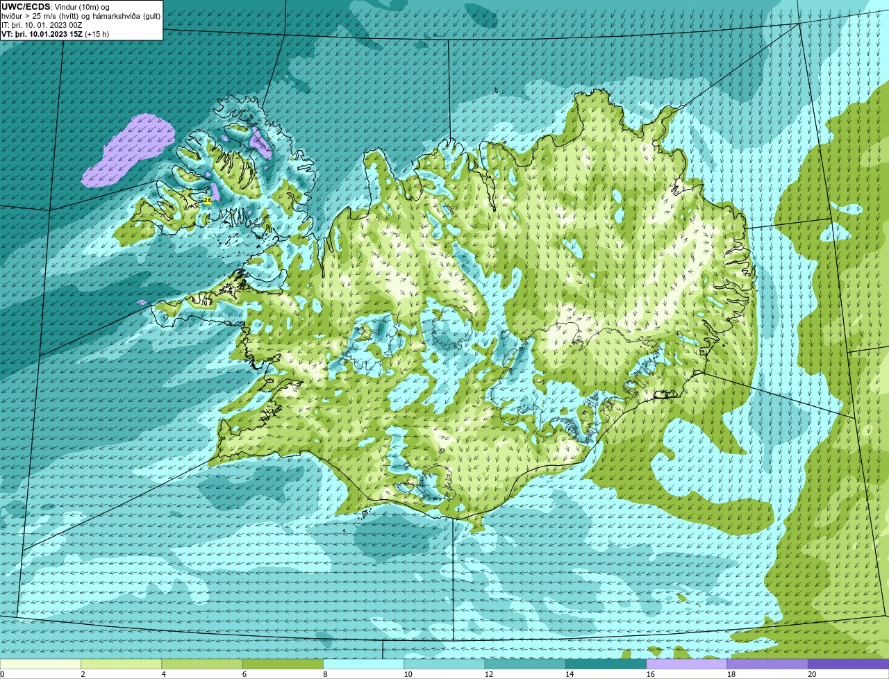Click the legend scale value 12
889x679 pixels.
488,674
